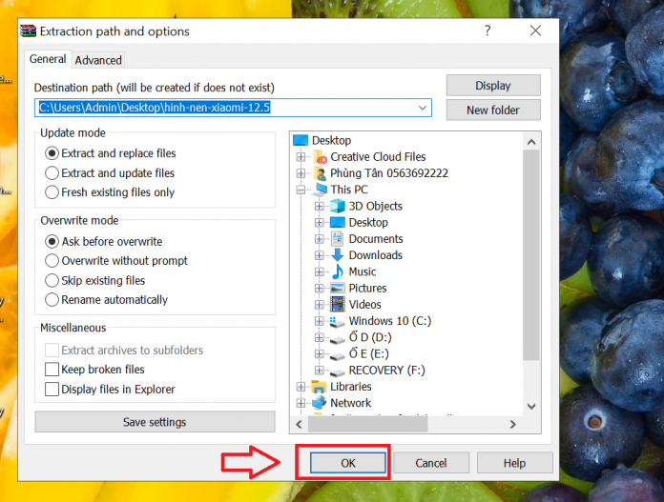This screenshot has width=664, height=502.
Task: Open the General tab
Action: 48,59
